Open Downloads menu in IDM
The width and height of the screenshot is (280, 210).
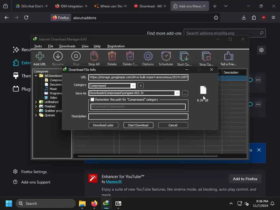pyautogui.click(x=67, y=46)
